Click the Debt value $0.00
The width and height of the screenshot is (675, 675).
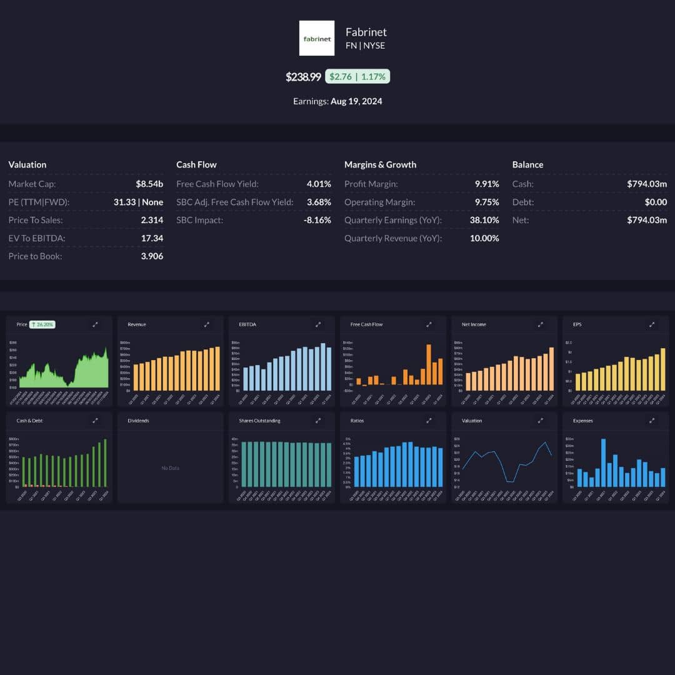click(656, 202)
